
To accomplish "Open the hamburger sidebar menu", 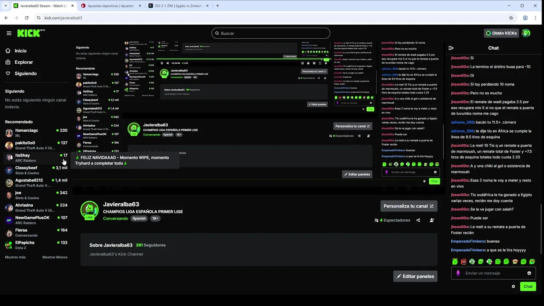I will (9, 33).
